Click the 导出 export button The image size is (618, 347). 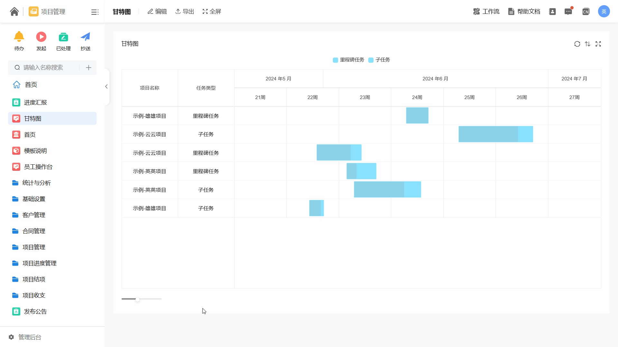tap(185, 12)
